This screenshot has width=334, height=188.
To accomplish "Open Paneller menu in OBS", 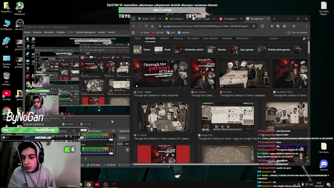I will [x=61, y=32].
